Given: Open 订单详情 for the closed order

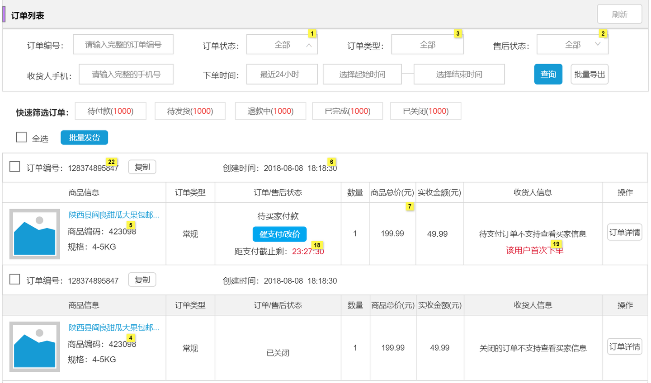Looking at the screenshot, I should 624,346.
